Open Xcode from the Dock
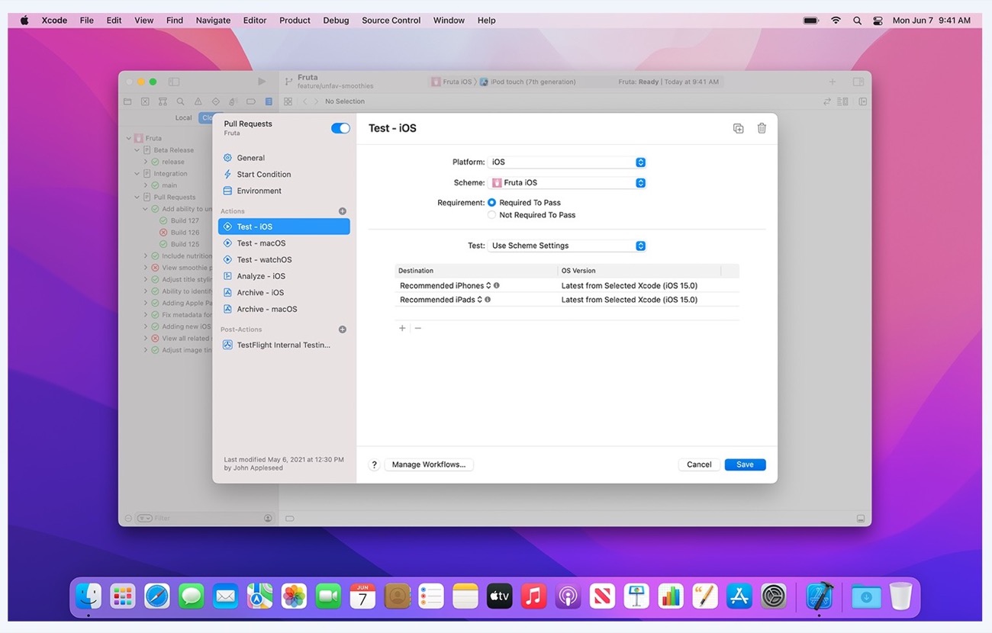The height and width of the screenshot is (633, 992). (819, 596)
